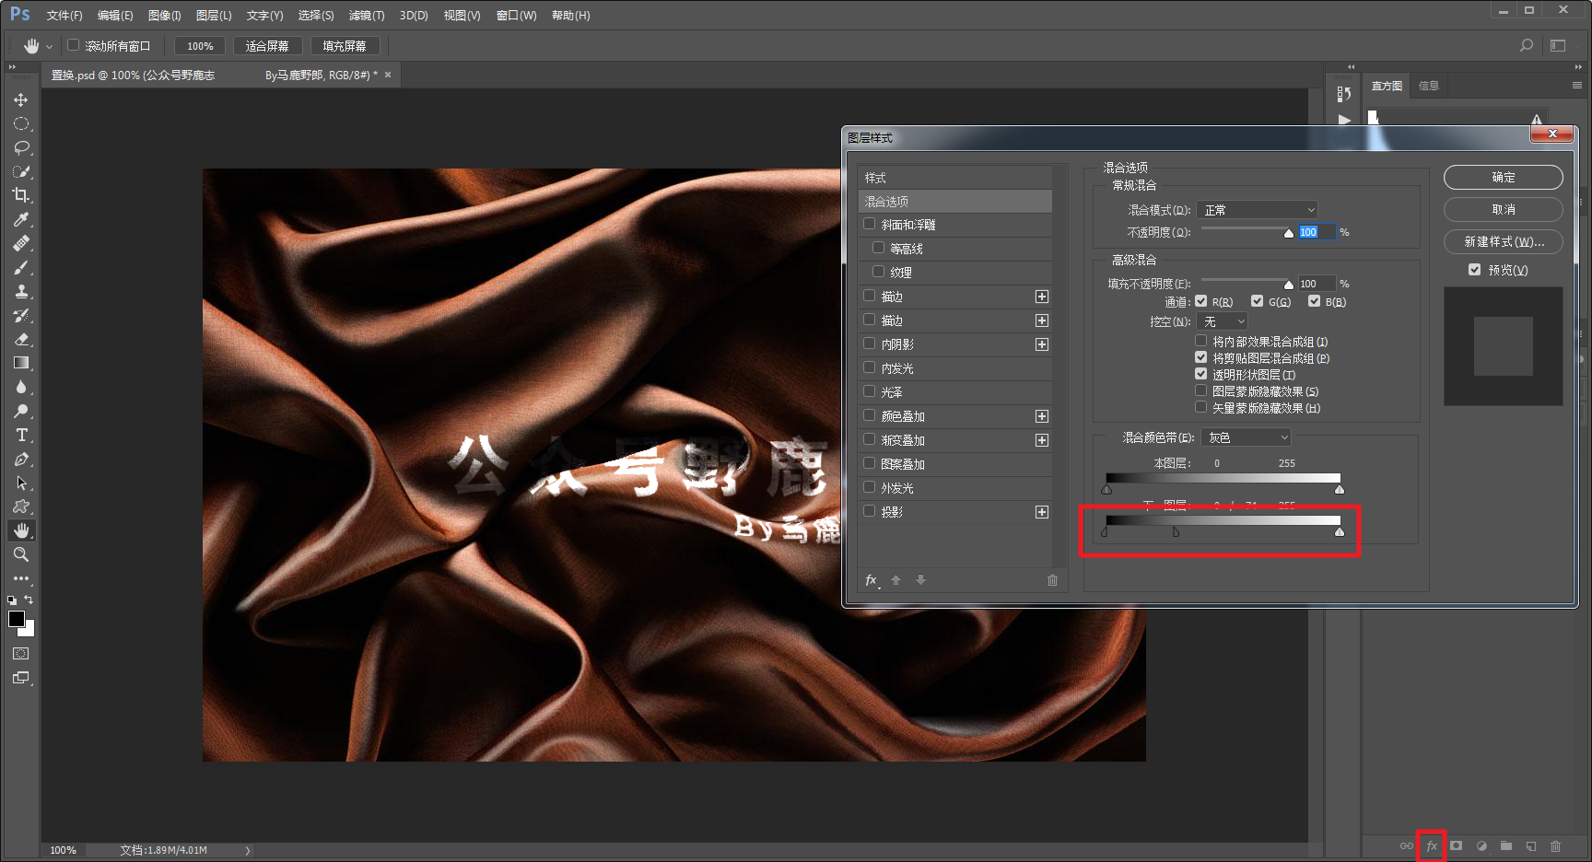
Task: Open the 文件(F) menu
Action: pos(64,16)
